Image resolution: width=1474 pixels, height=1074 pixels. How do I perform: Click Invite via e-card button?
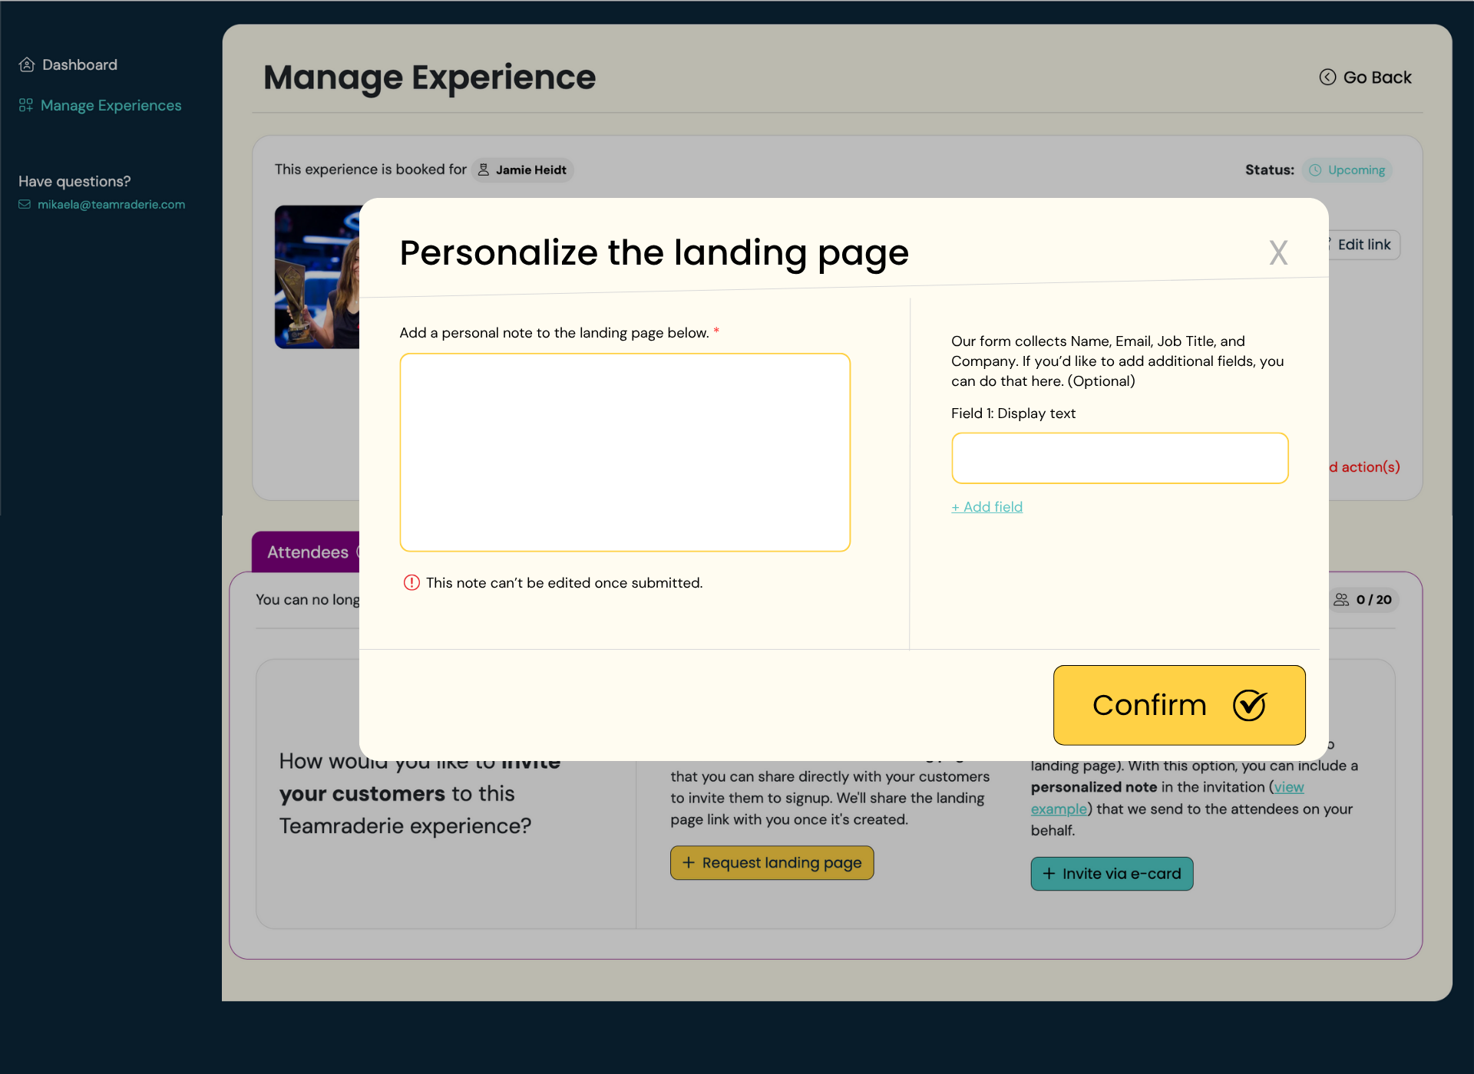tap(1111, 874)
